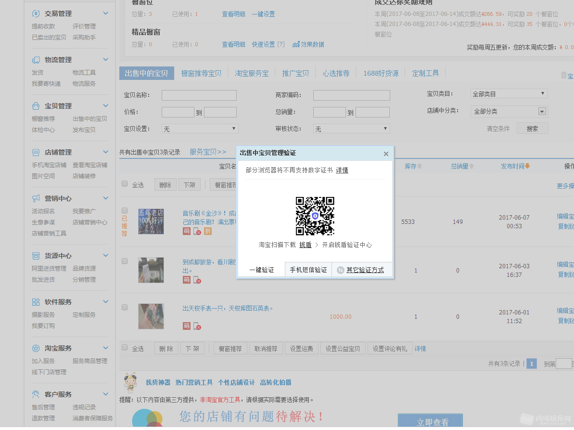The width and height of the screenshot is (574, 430).
Task: Sort by 发布时间 column arrow
Action: tap(527, 166)
